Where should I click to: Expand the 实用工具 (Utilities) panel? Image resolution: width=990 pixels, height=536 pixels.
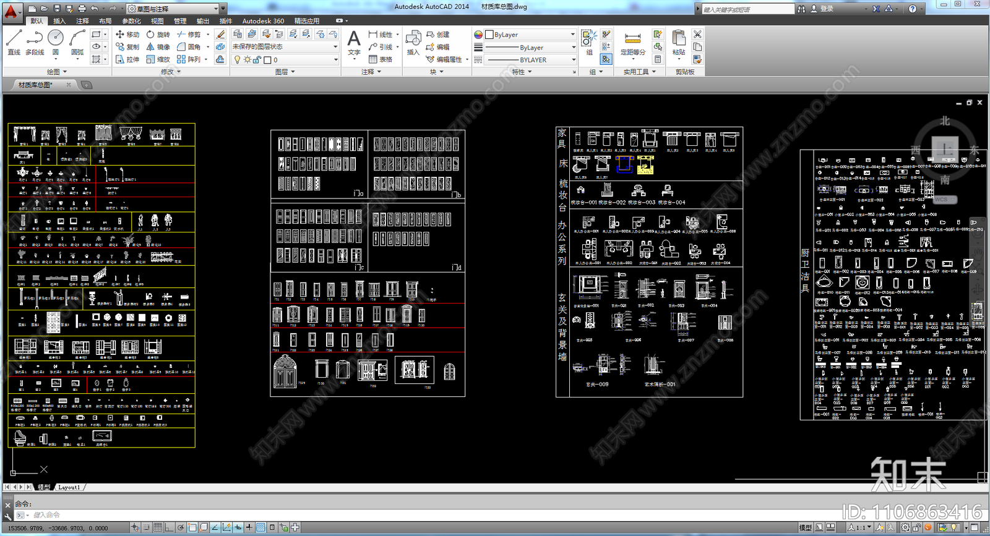click(x=640, y=72)
